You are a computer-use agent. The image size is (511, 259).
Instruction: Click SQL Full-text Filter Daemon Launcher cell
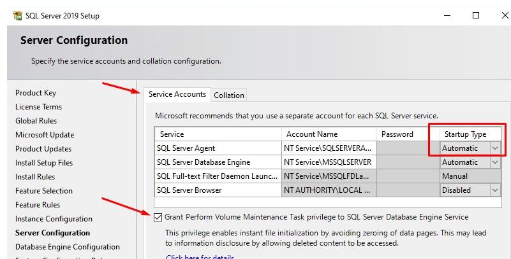coord(218,176)
